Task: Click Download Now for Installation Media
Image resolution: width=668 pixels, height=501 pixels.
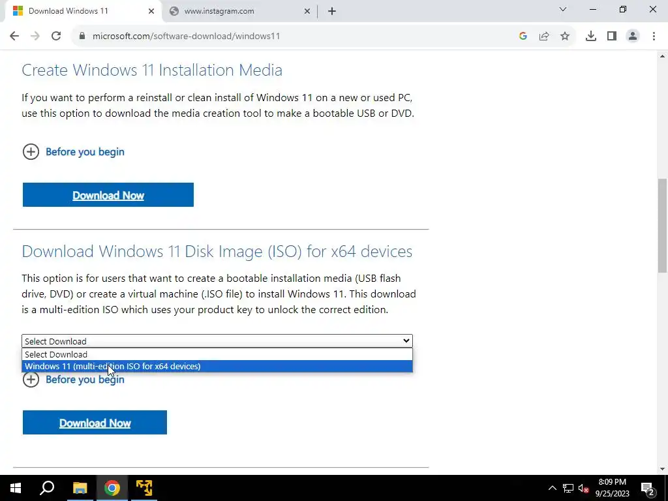Action: click(x=108, y=194)
